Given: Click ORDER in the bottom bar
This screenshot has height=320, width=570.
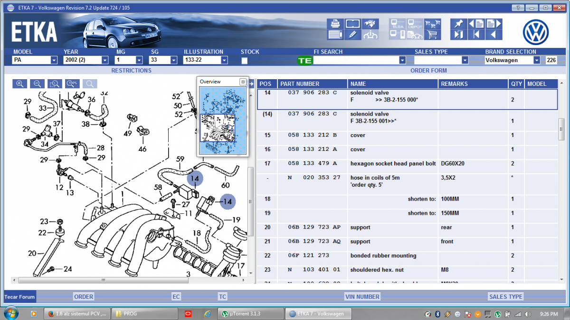Looking at the screenshot, I should [x=84, y=297].
